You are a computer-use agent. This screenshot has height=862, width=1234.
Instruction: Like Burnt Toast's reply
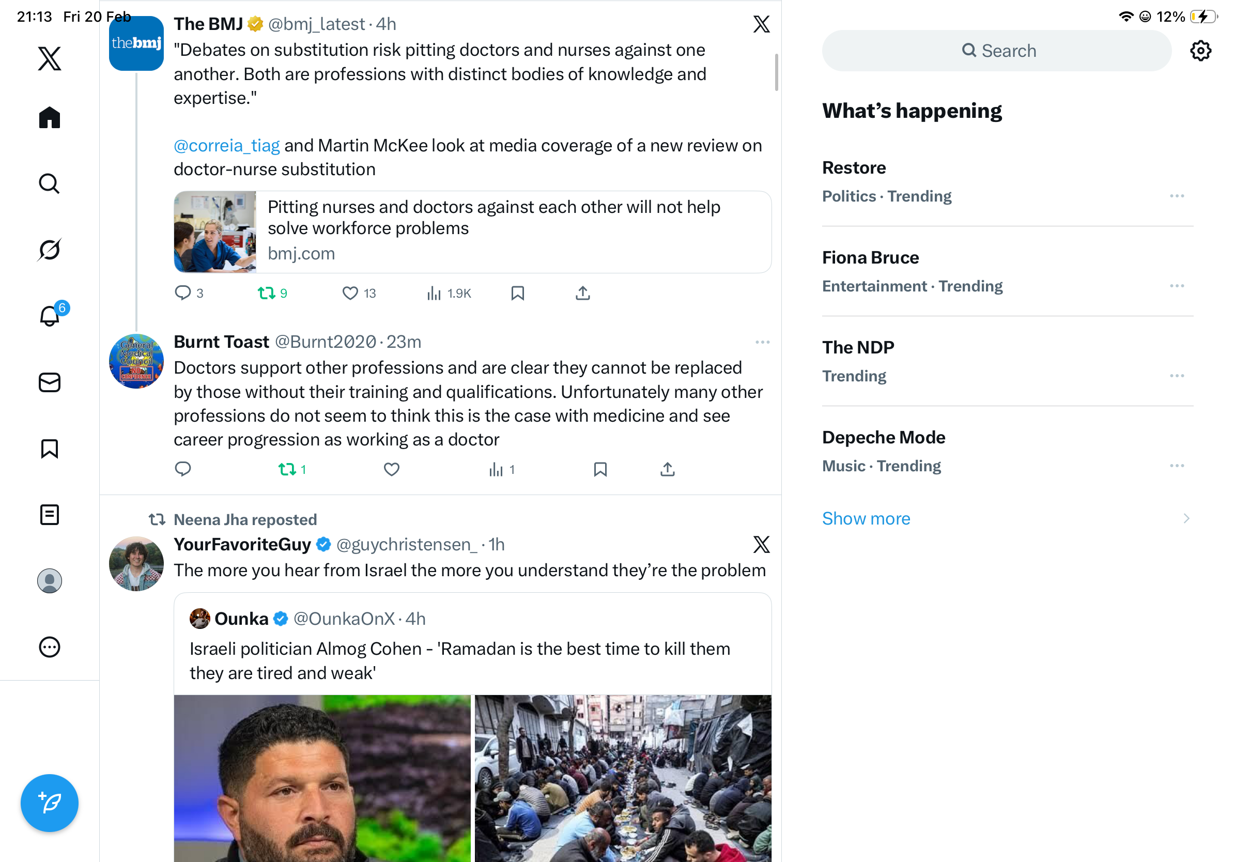[391, 469]
